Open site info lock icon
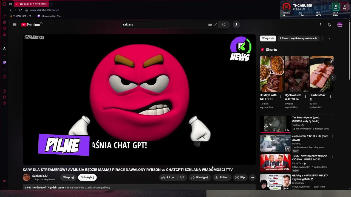This screenshot has width=351, height=197. pyautogui.click(x=27, y=10)
